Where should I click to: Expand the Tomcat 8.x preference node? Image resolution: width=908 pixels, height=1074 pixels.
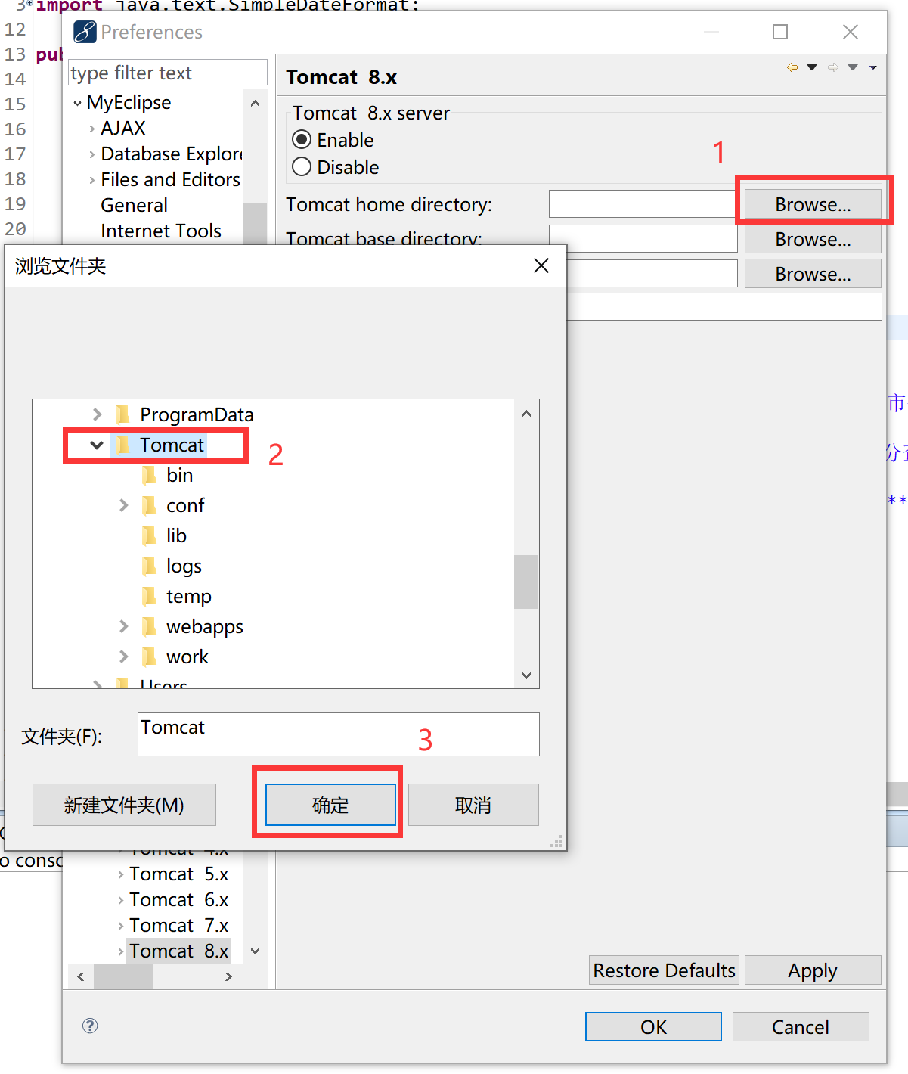point(120,952)
